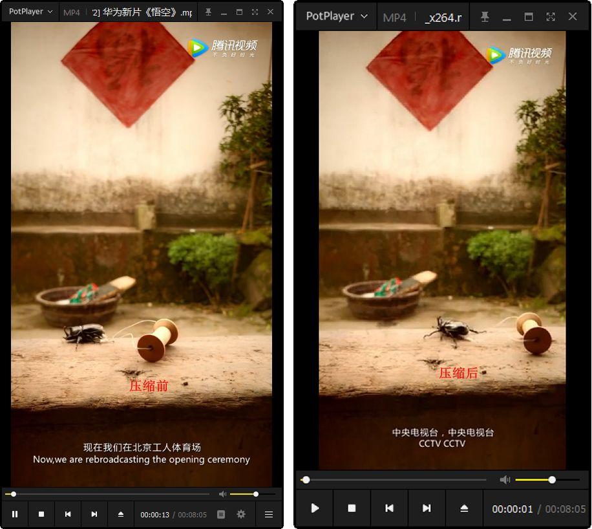Open file with right player's eject icon
The width and height of the screenshot is (592, 529).
coord(464,508)
